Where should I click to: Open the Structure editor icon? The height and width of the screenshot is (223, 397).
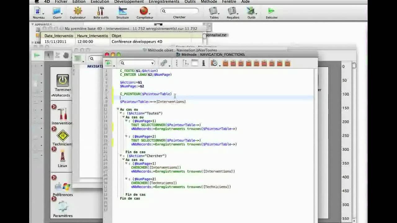click(x=123, y=11)
